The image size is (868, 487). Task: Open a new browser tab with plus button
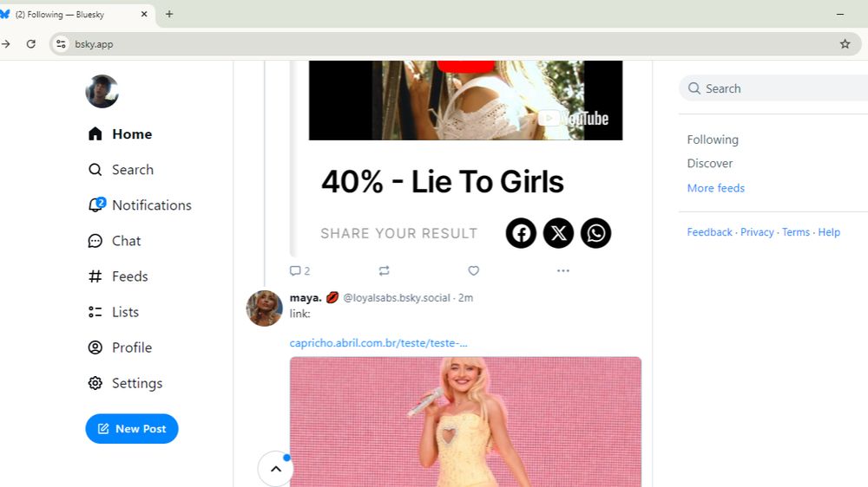click(169, 15)
